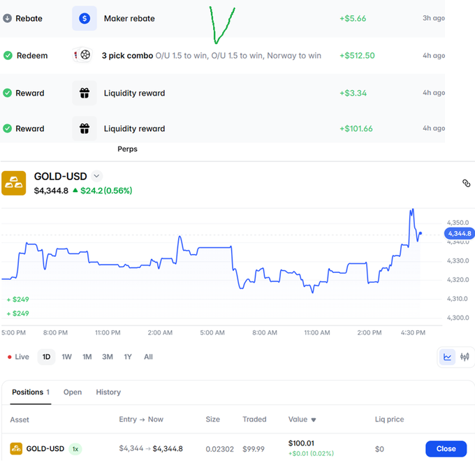Click the Liq price column header
Viewport: 475px width, 465px height.
pyautogui.click(x=389, y=420)
